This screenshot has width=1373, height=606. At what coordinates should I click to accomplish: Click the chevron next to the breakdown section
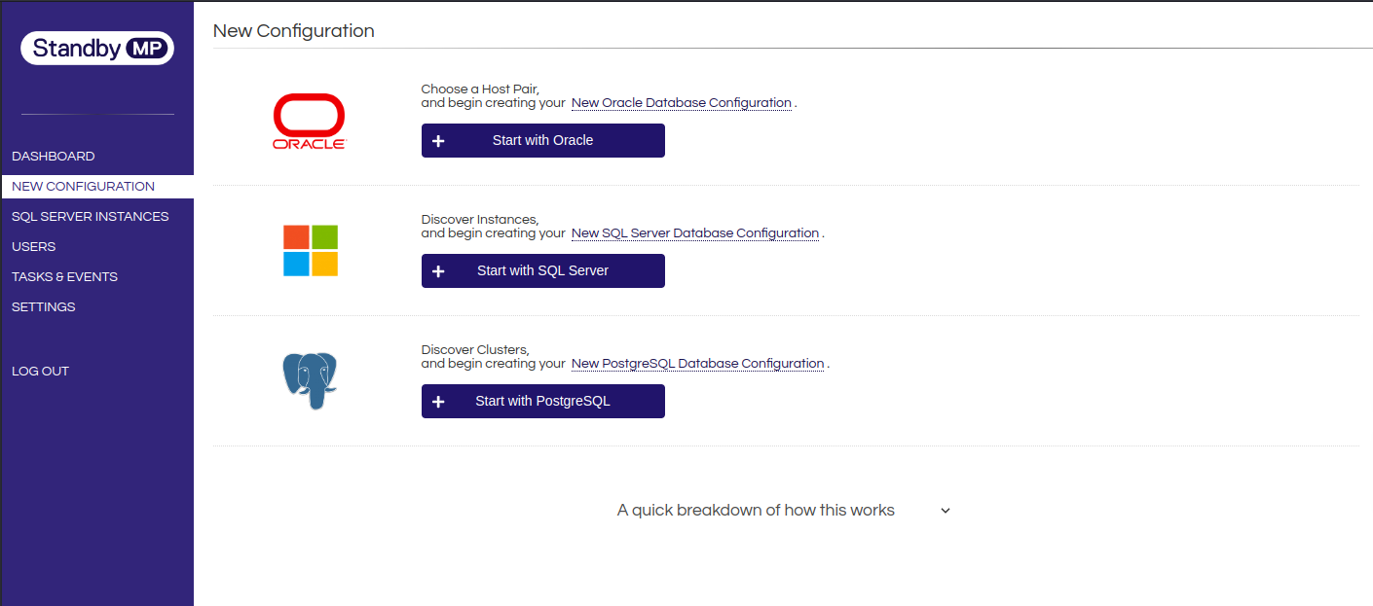(x=945, y=510)
